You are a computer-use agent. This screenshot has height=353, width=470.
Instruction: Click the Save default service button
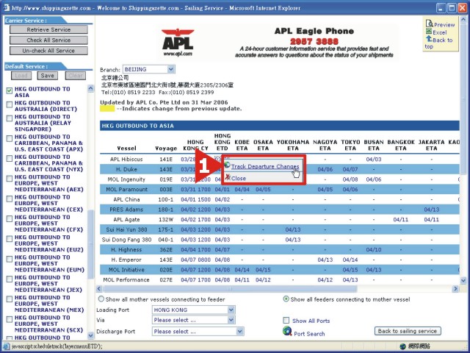47,76
